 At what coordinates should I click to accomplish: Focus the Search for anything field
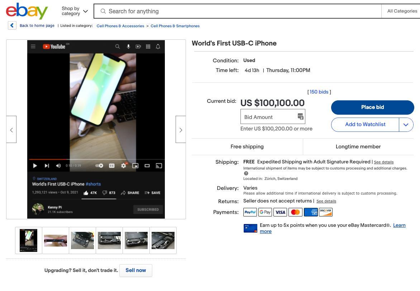237,11
